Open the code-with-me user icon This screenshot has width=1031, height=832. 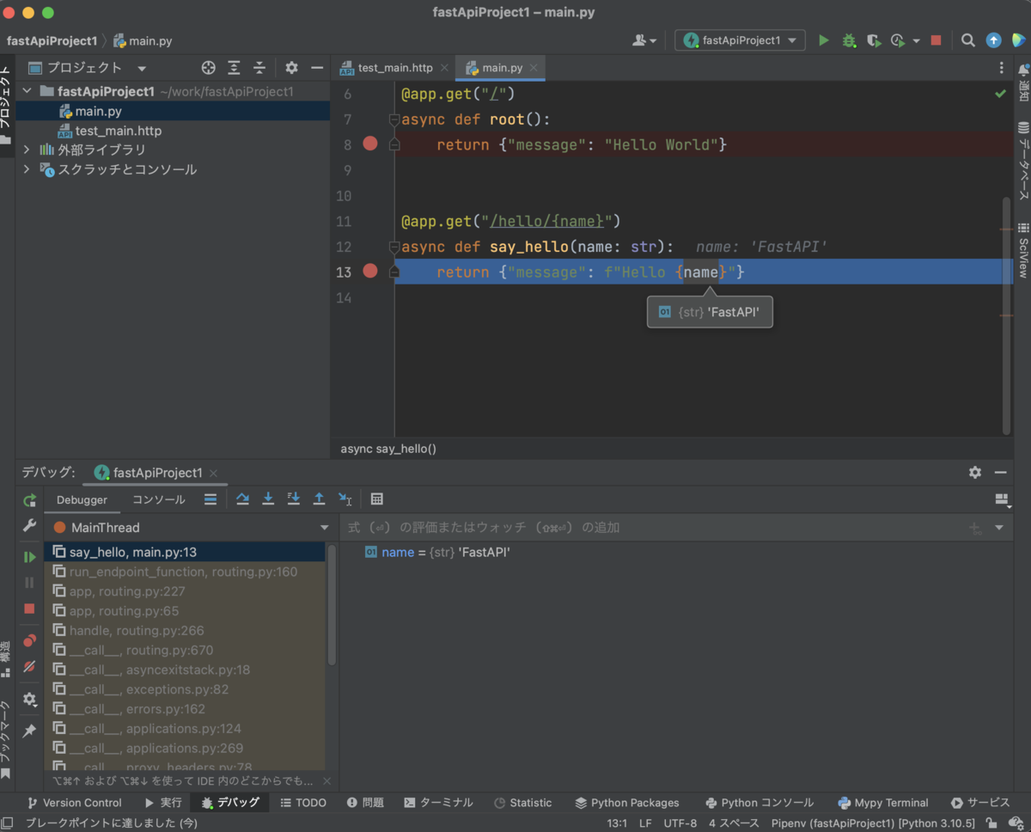(644, 40)
